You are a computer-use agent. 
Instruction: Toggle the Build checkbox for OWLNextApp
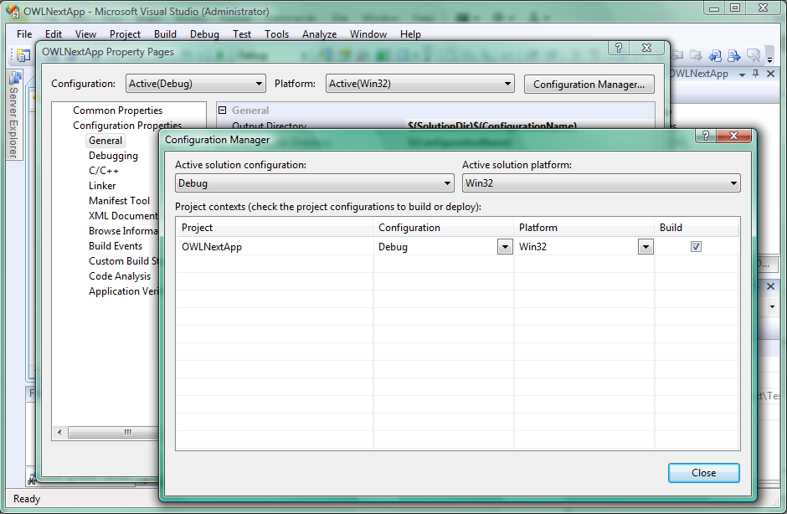tap(696, 246)
